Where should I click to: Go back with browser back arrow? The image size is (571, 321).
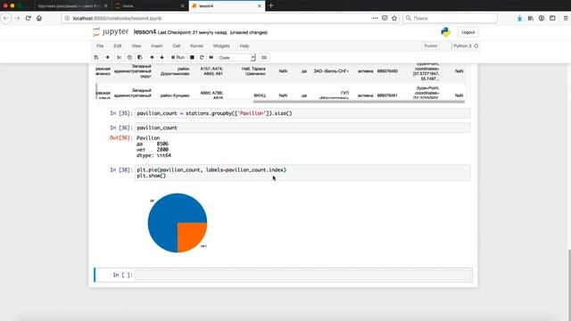[x=6, y=18]
